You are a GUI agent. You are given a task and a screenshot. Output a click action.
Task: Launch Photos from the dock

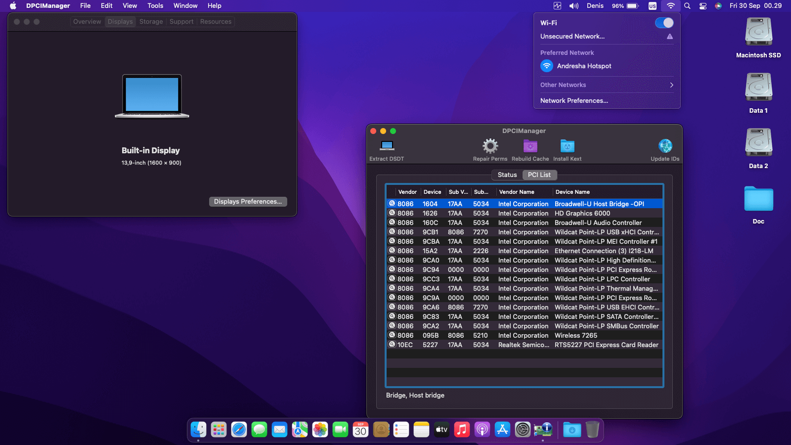click(320, 430)
